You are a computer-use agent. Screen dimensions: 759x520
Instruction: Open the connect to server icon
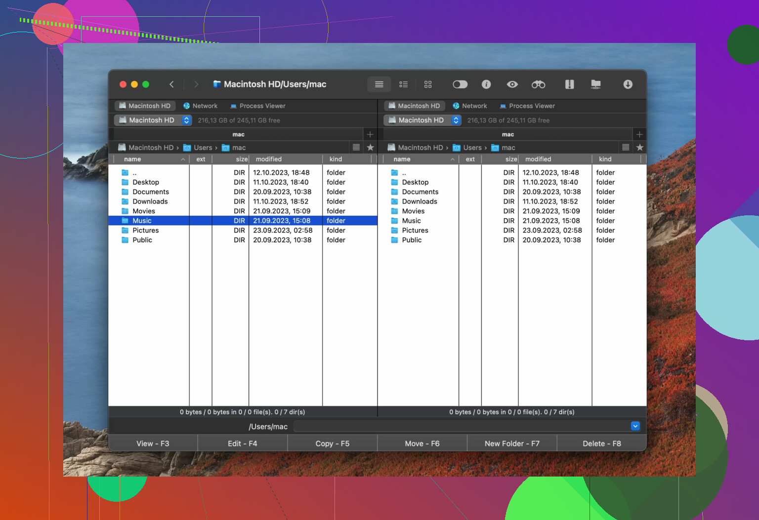[596, 84]
